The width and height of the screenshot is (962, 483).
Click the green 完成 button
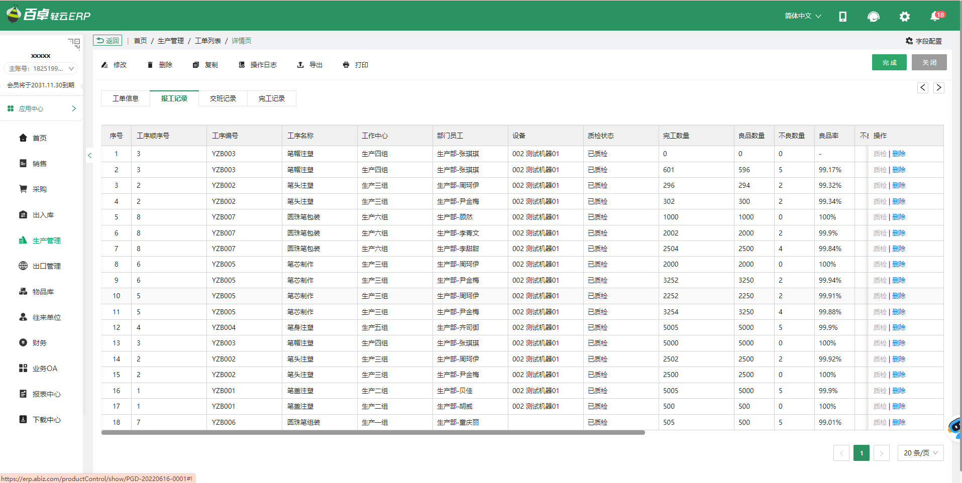pyautogui.click(x=889, y=62)
